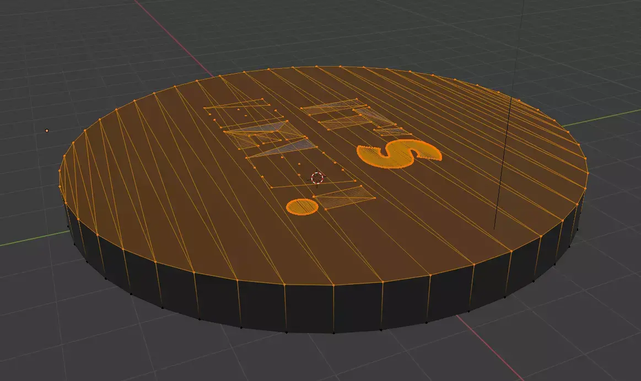This screenshot has height=381, width=641.
Task: Select the orange oval dot mesh on the disc
Action: coord(302,206)
